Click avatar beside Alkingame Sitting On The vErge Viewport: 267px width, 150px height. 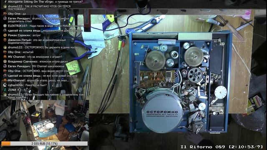click(x=5, y=2)
